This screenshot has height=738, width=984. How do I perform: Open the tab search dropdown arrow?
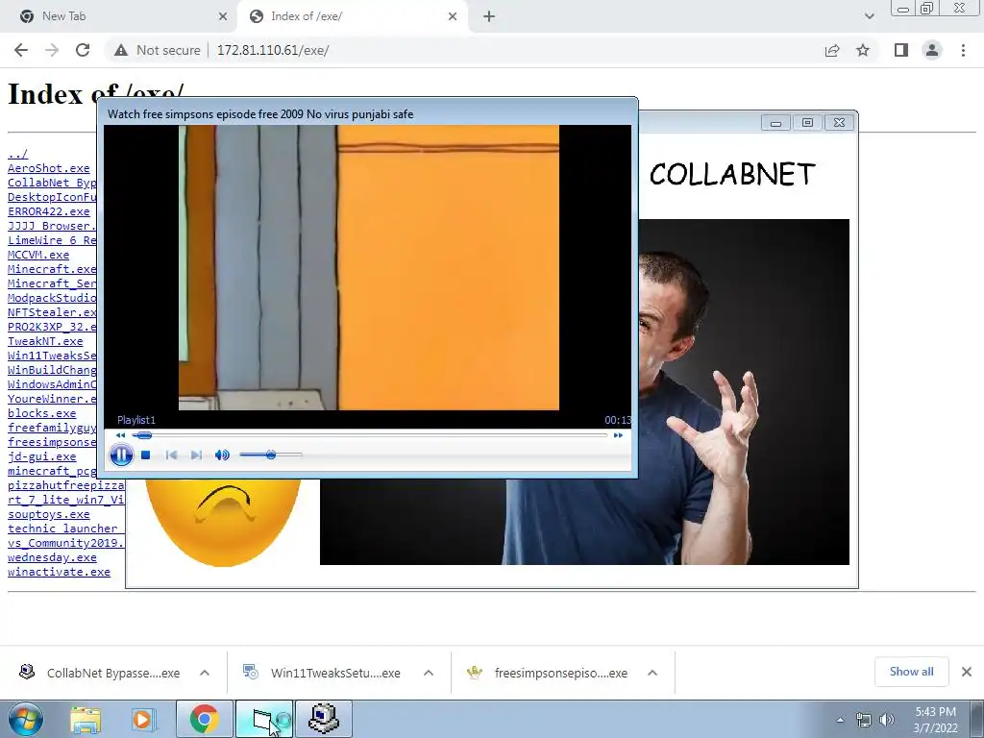pos(869,16)
